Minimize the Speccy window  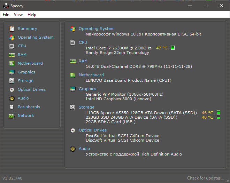pos(190,6)
